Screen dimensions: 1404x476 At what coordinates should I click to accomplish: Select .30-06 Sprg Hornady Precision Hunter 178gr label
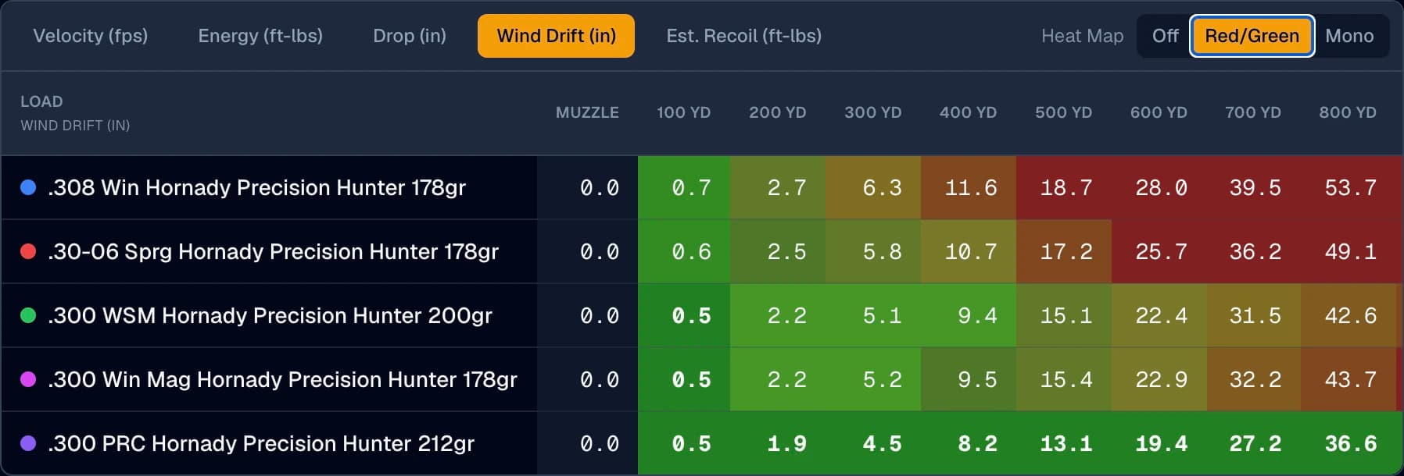point(273,251)
